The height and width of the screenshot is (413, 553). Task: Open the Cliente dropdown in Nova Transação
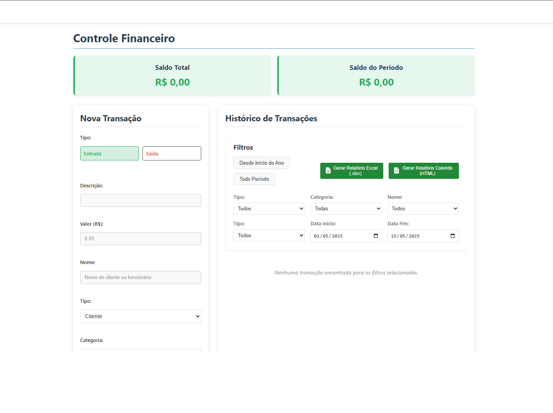141,316
